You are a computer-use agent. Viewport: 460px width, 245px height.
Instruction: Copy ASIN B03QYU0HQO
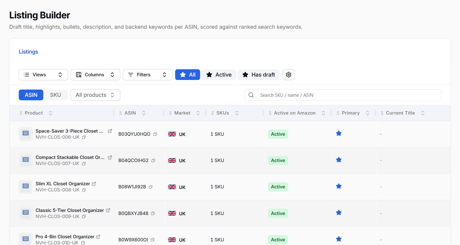click(x=155, y=134)
